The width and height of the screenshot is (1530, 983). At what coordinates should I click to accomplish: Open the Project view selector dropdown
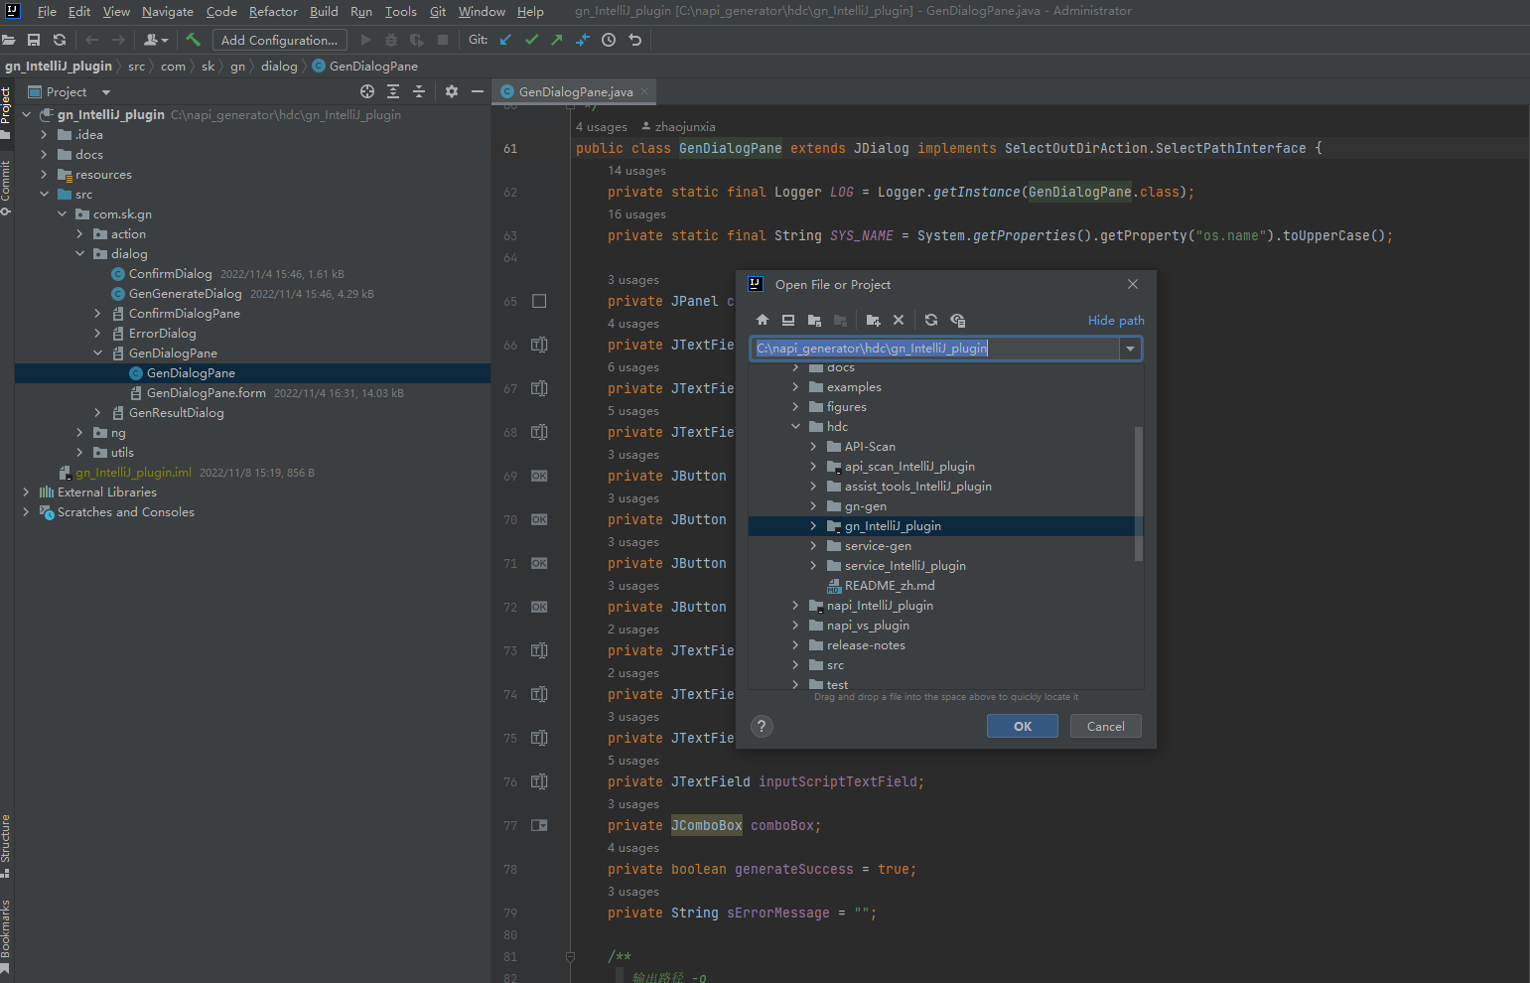(x=106, y=92)
